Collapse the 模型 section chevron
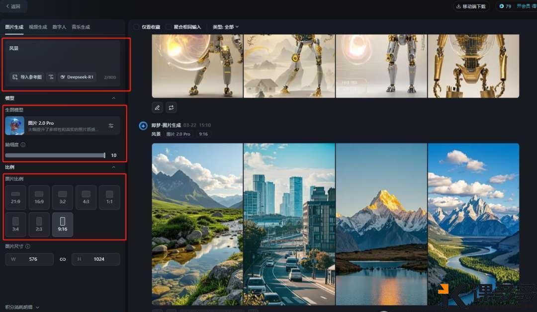Viewport: 537px width, 312px height. click(113, 98)
